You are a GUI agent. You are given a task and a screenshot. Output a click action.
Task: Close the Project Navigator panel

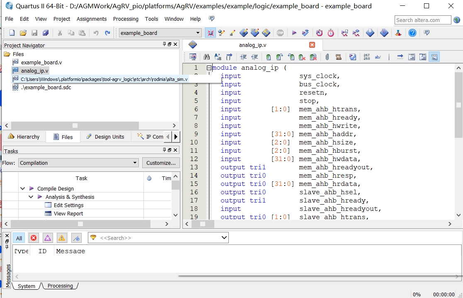tap(175, 44)
